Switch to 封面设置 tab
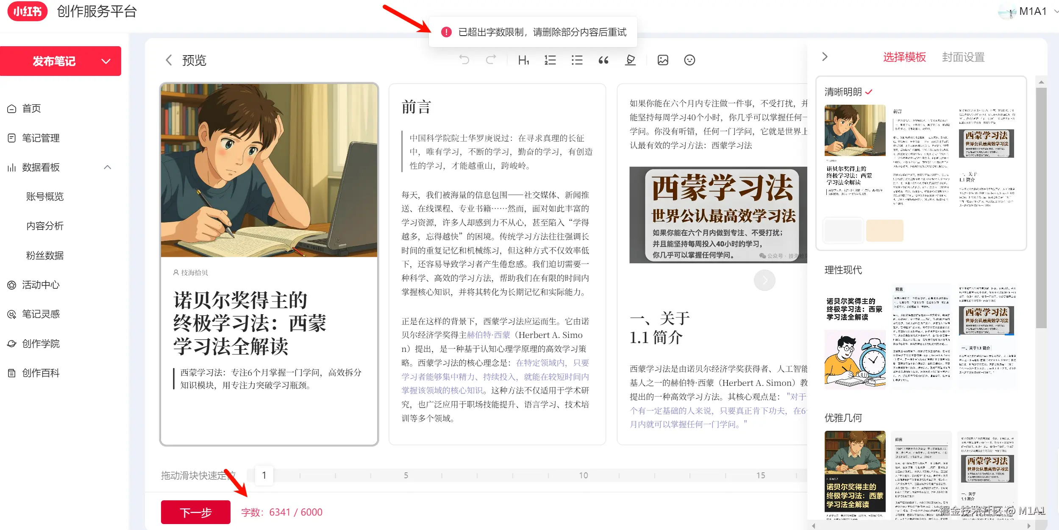The height and width of the screenshot is (530, 1059). pyautogui.click(x=963, y=57)
